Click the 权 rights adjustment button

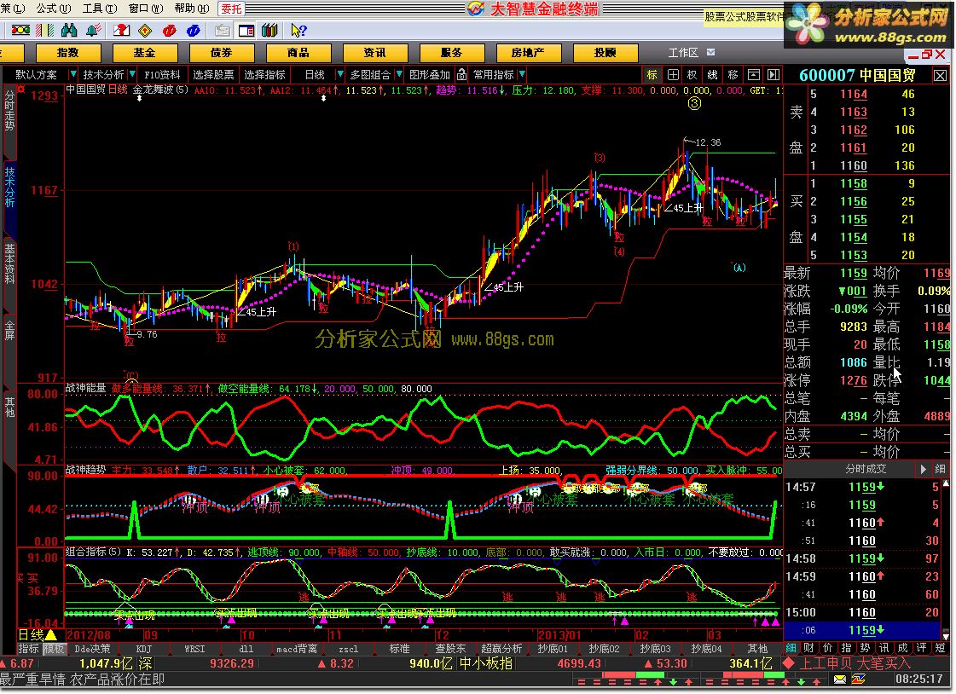pyautogui.click(x=692, y=74)
